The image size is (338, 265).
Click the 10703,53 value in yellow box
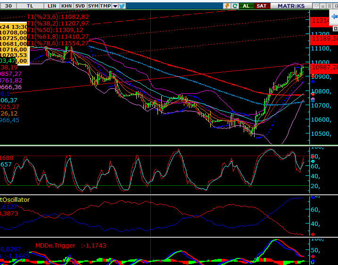13,55
